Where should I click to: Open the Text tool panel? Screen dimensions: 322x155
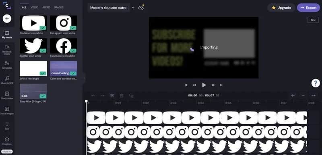[7, 126]
